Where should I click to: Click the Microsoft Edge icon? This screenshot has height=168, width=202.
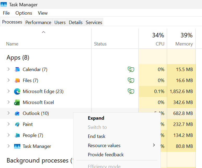[x=17, y=91]
